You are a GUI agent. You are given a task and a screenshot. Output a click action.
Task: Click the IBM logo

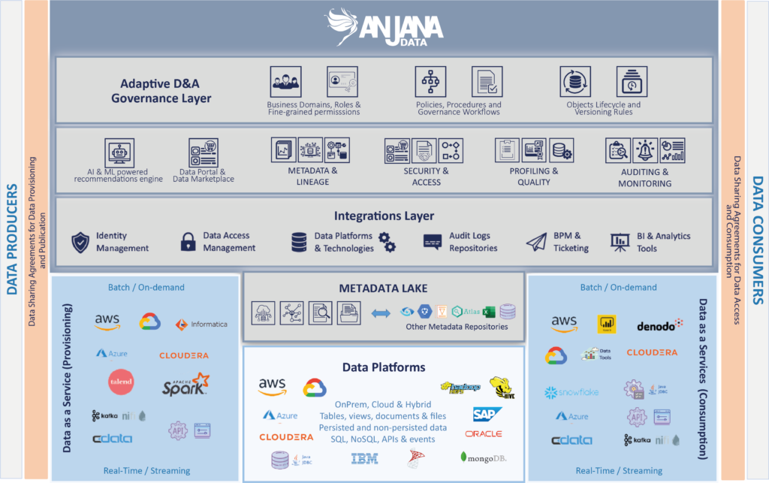[364, 458]
